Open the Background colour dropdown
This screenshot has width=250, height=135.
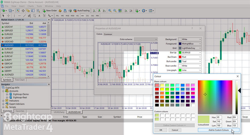tap(190, 39)
